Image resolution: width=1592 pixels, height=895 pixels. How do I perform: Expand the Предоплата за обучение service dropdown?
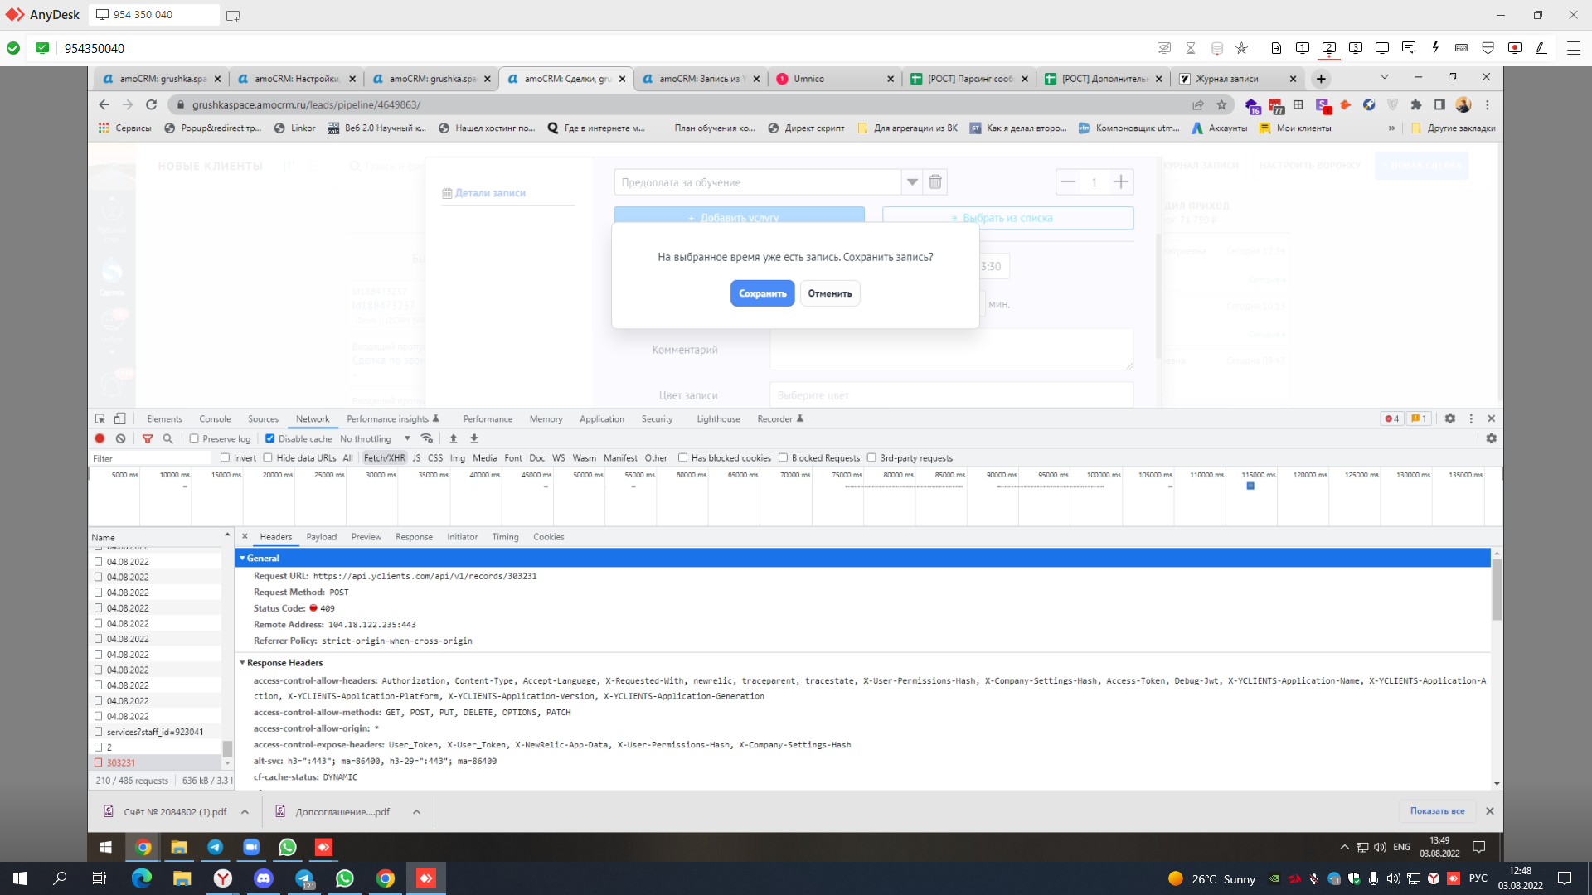913,182
